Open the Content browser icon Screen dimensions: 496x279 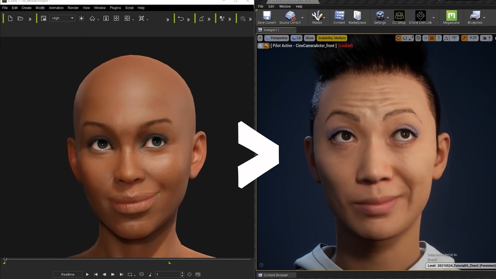click(339, 18)
